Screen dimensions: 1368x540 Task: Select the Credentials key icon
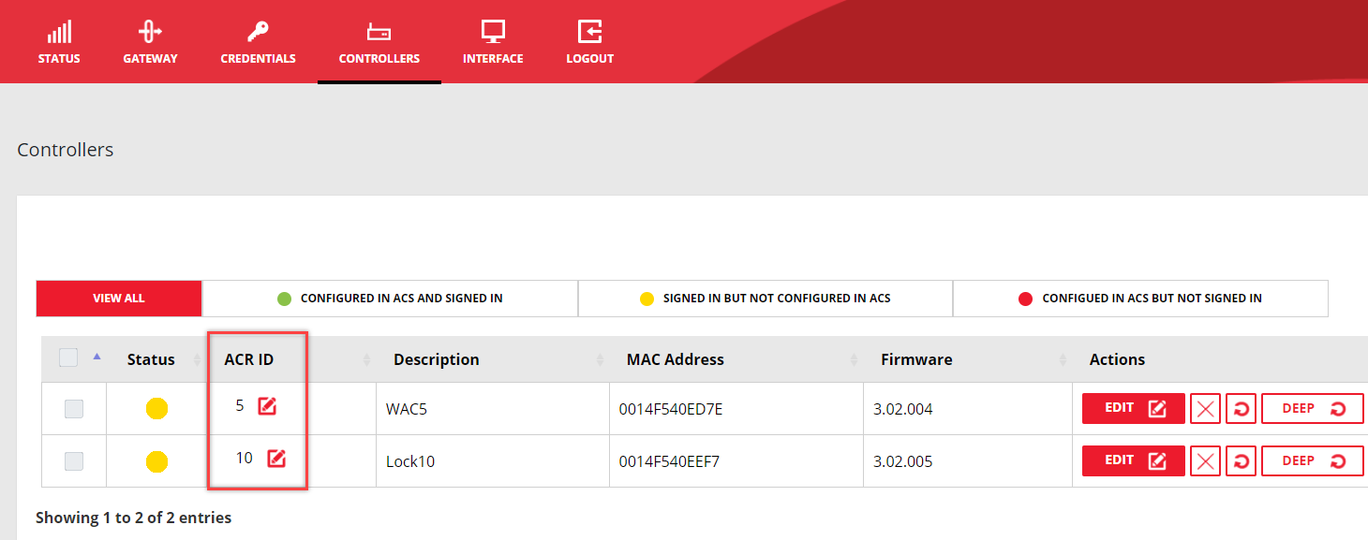(258, 30)
